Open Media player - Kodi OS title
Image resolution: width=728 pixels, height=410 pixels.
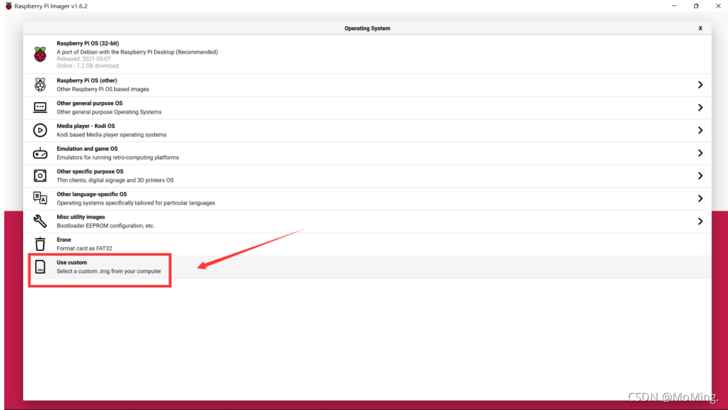[x=86, y=126]
